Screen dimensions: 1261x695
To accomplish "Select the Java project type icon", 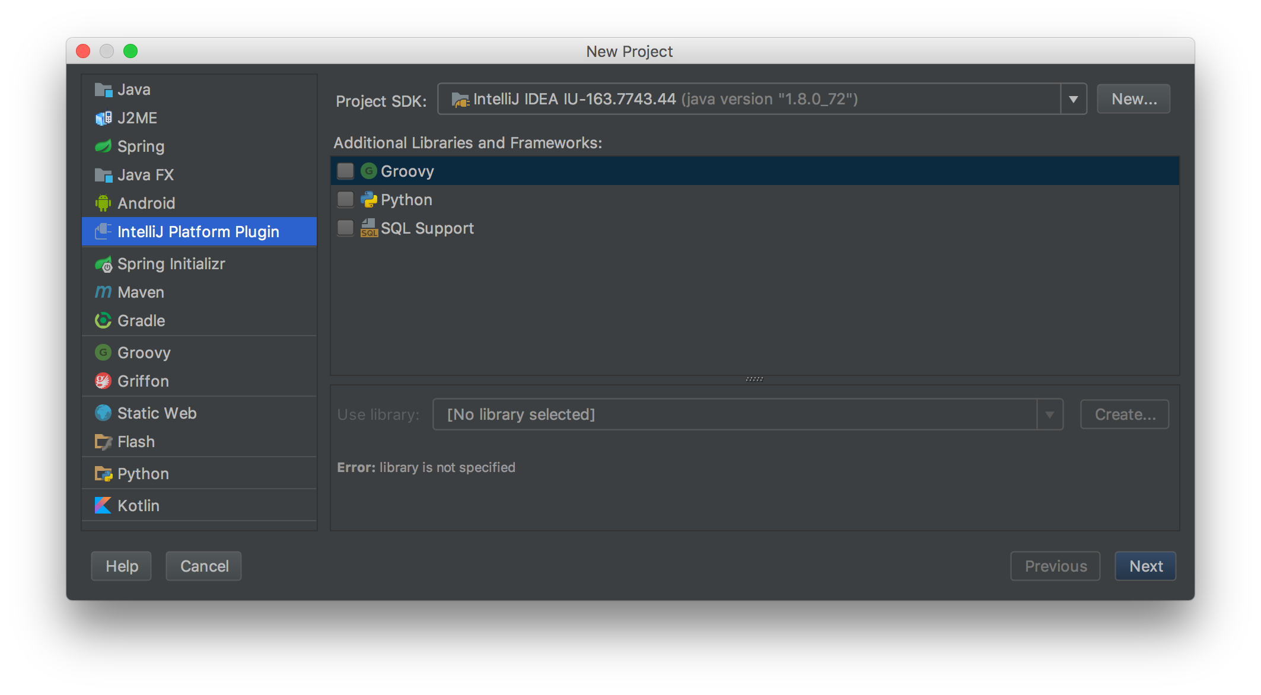I will (x=103, y=89).
